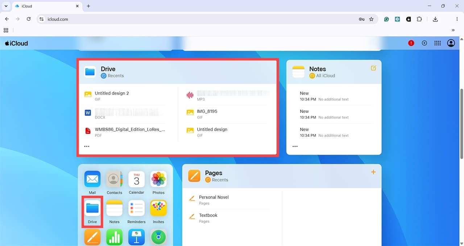
Task: Open Chrome three-dot menu
Action: (x=457, y=19)
